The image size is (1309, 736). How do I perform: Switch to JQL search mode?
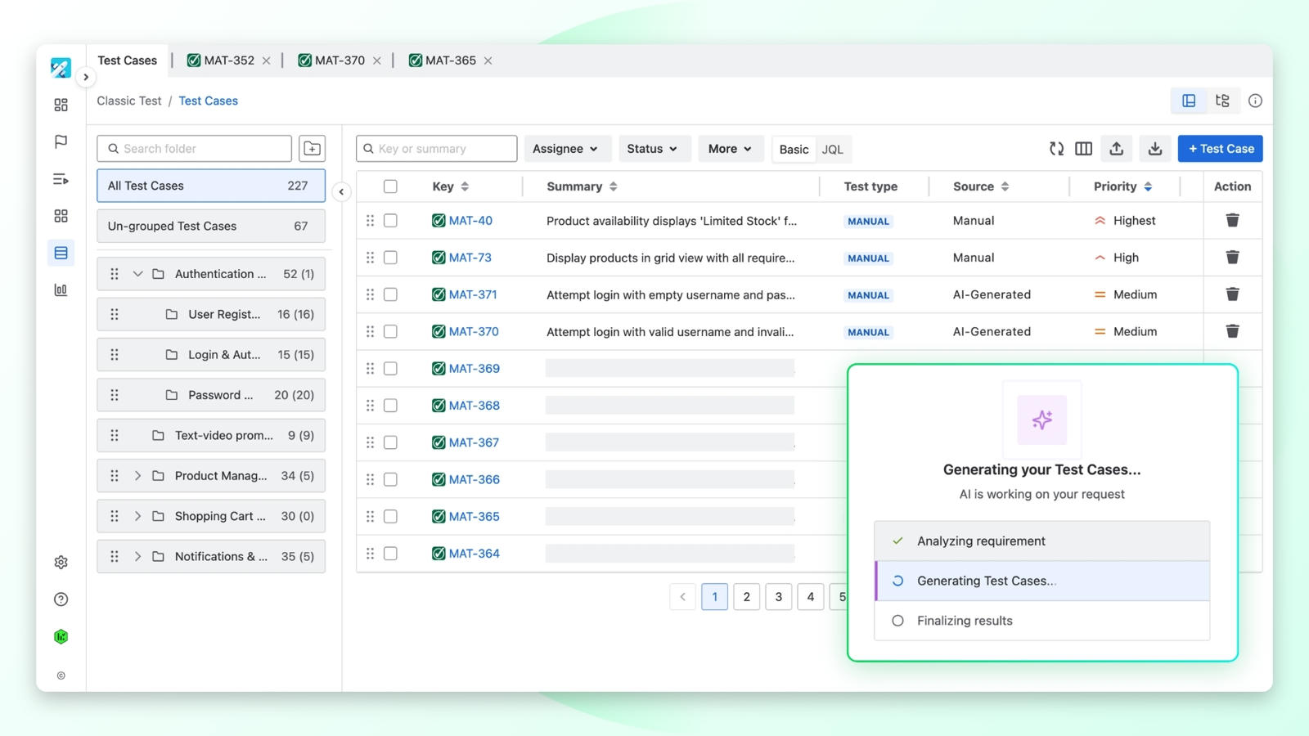tap(832, 150)
